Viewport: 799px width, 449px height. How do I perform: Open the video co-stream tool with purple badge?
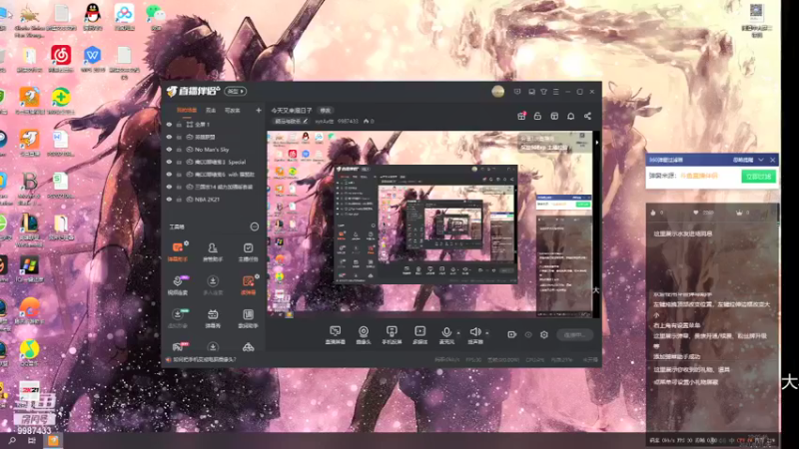point(178,285)
